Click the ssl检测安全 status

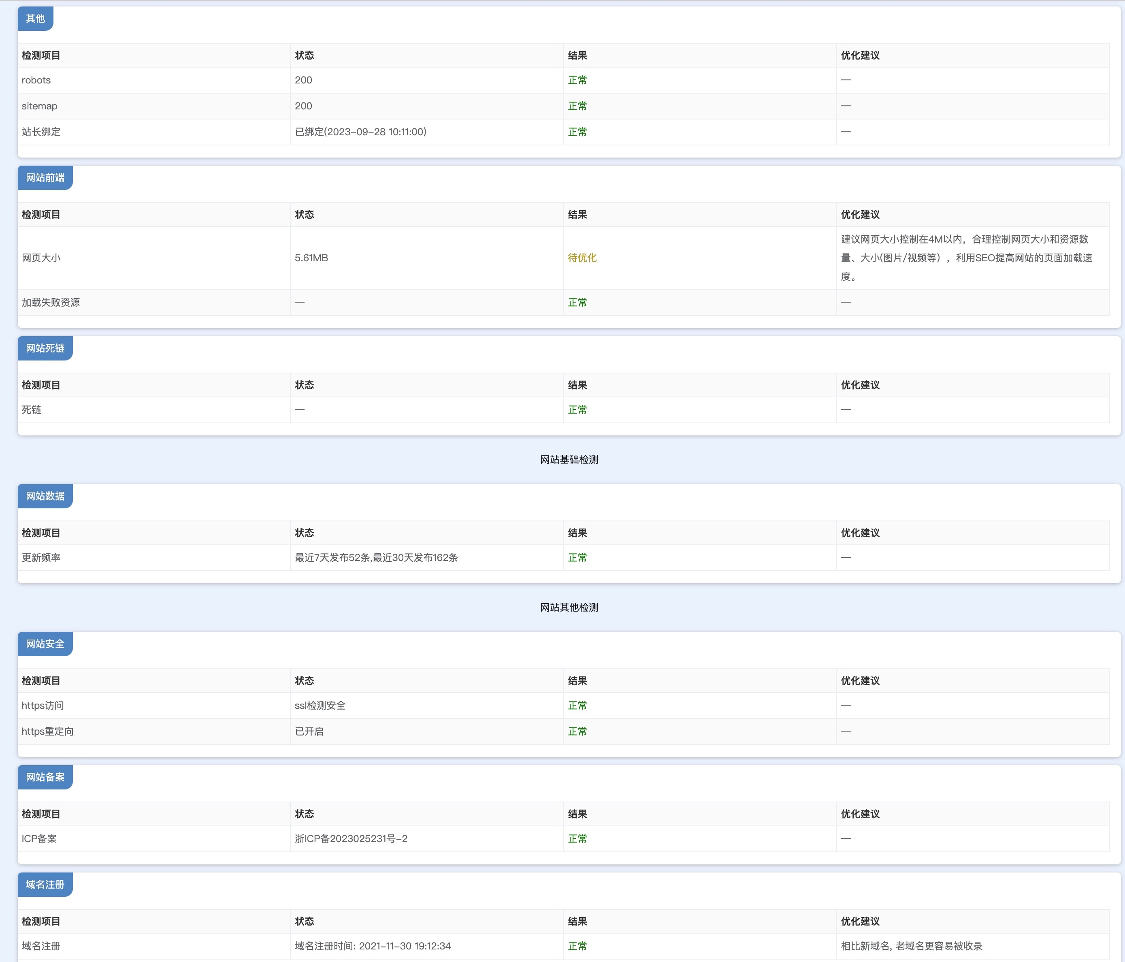[320, 706]
